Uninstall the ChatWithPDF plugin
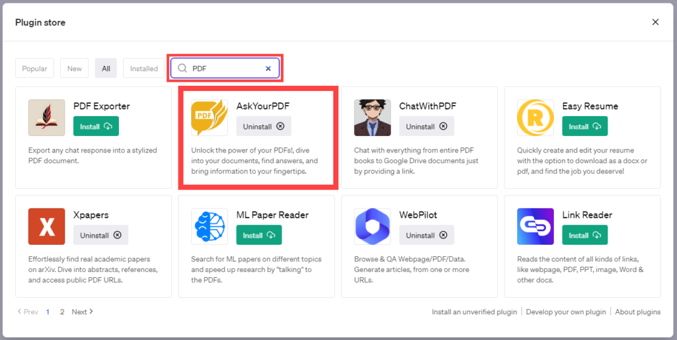Screen dimensions: 677x340 click(426, 126)
